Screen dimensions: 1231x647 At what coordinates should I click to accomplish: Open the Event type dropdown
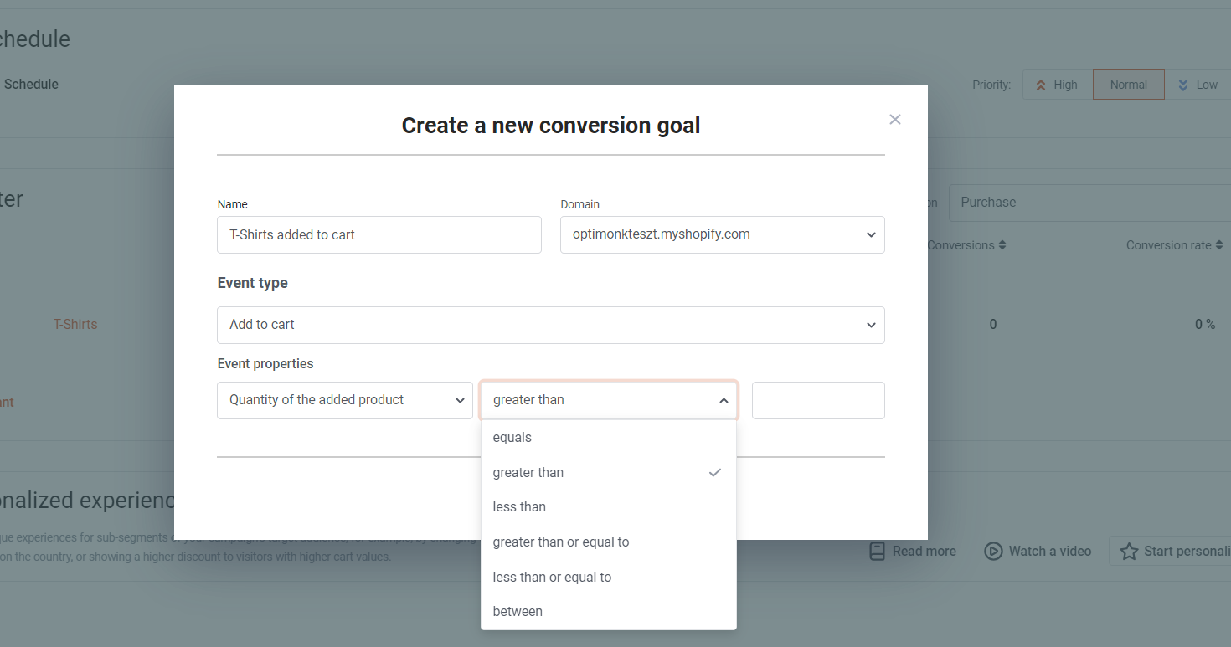[551, 325]
